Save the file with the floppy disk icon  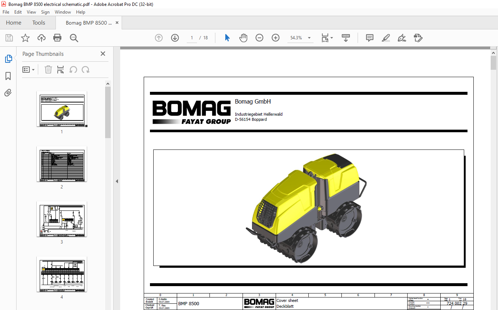tap(9, 38)
